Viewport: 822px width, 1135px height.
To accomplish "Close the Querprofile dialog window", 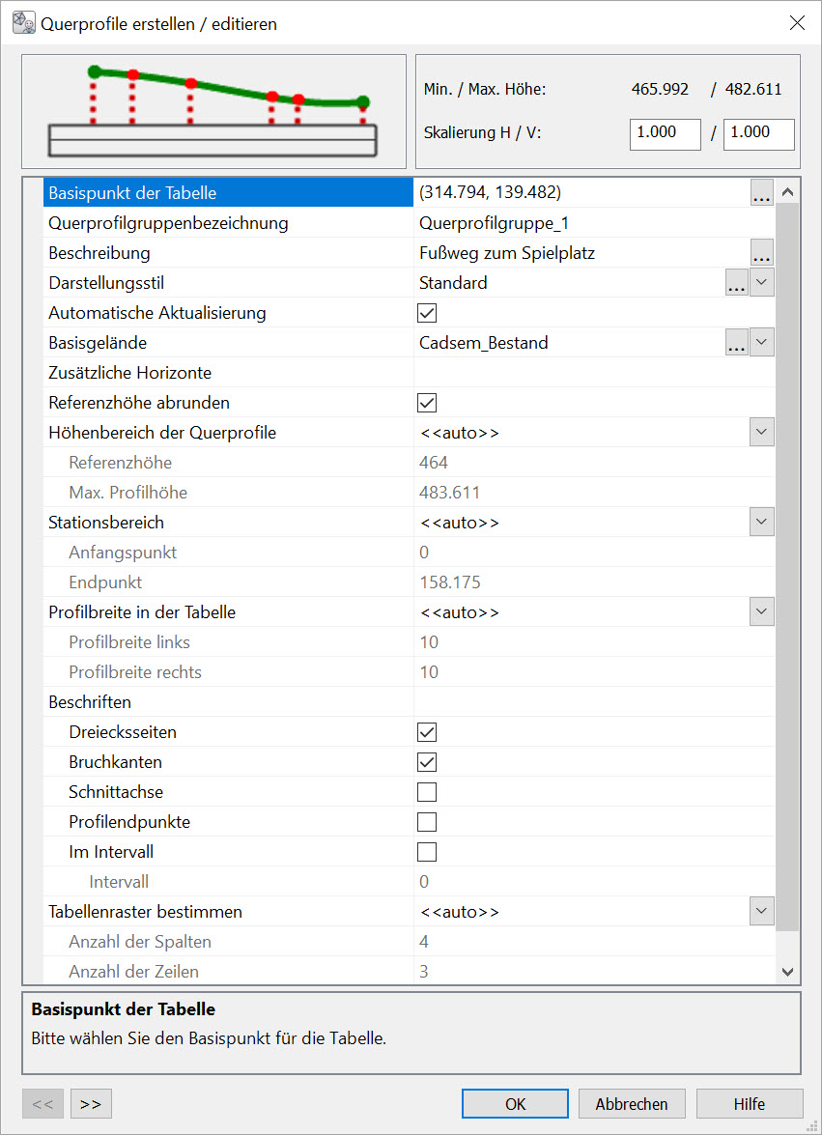I will pos(797,23).
